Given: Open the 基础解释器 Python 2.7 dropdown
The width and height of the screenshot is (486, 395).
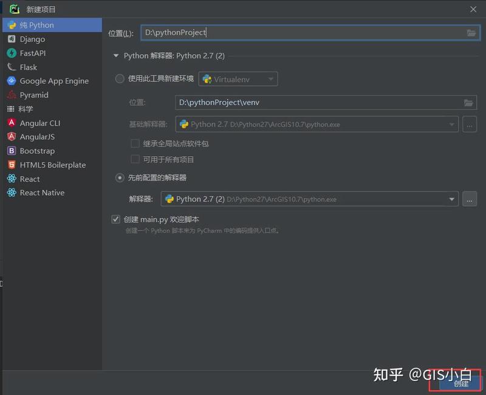Looking at the screenshot, I should pyautogui.click(x=317, y=125).
